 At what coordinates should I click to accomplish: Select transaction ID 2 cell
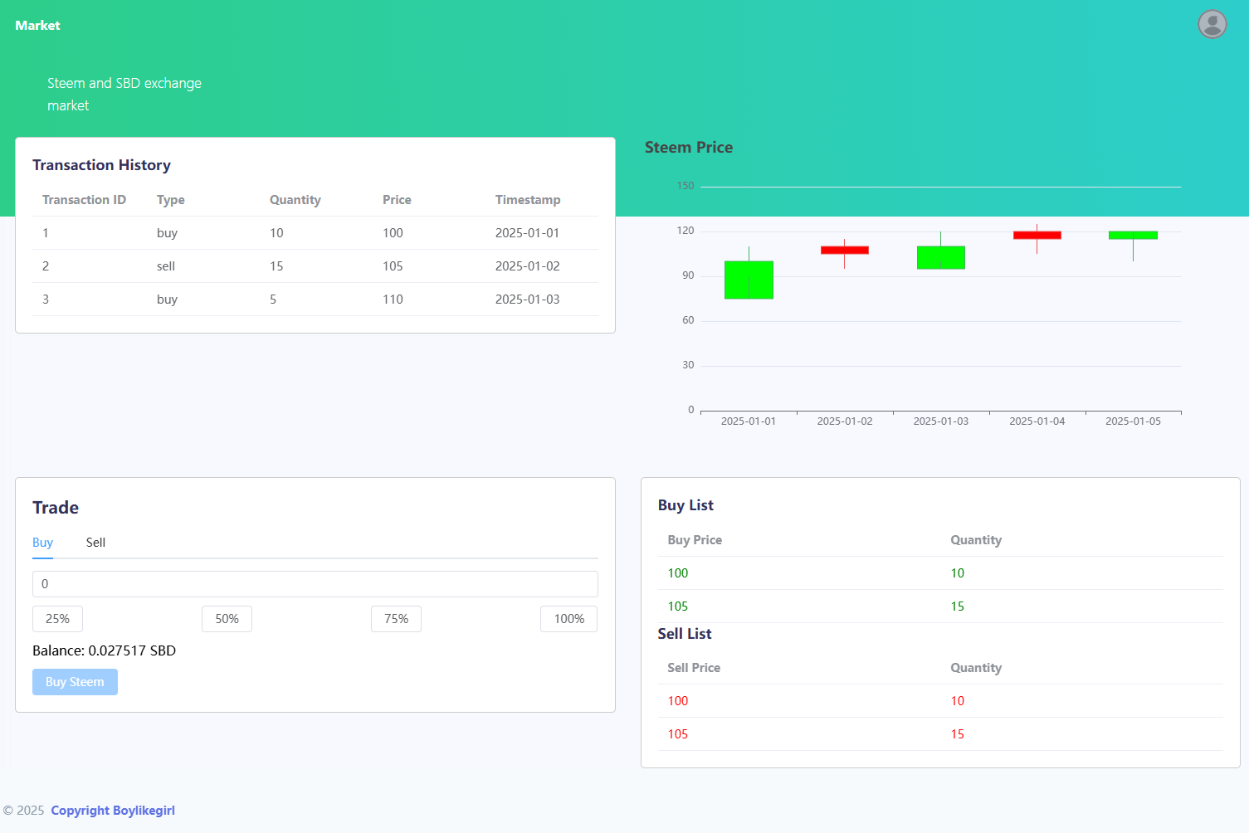[x=46, y=266]
